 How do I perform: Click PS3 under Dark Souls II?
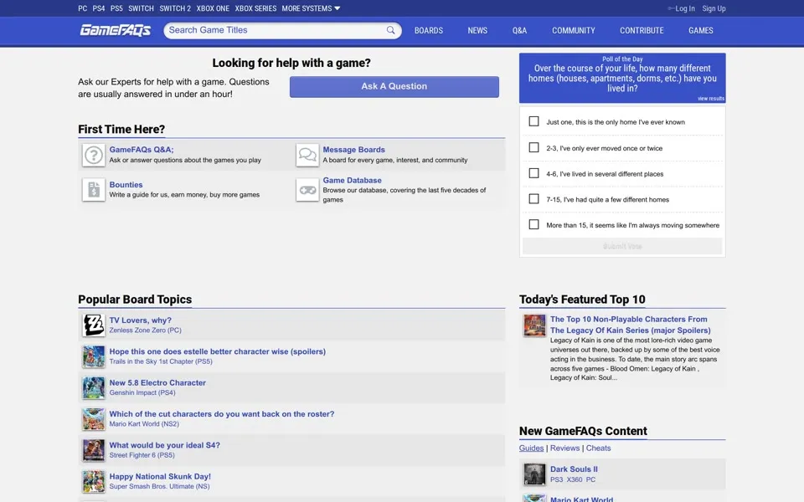(556, 479)
